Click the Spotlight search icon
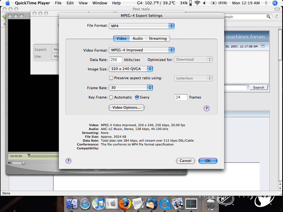This screenshot has height=212, width=283. point(275,3)
